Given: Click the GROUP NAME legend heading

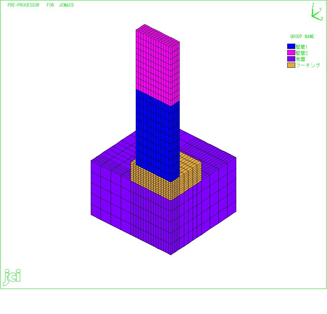Looking at the screenshot, I should (x=302, y=37).
